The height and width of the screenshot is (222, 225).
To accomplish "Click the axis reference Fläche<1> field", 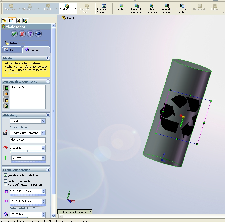I will coord(28,140).
